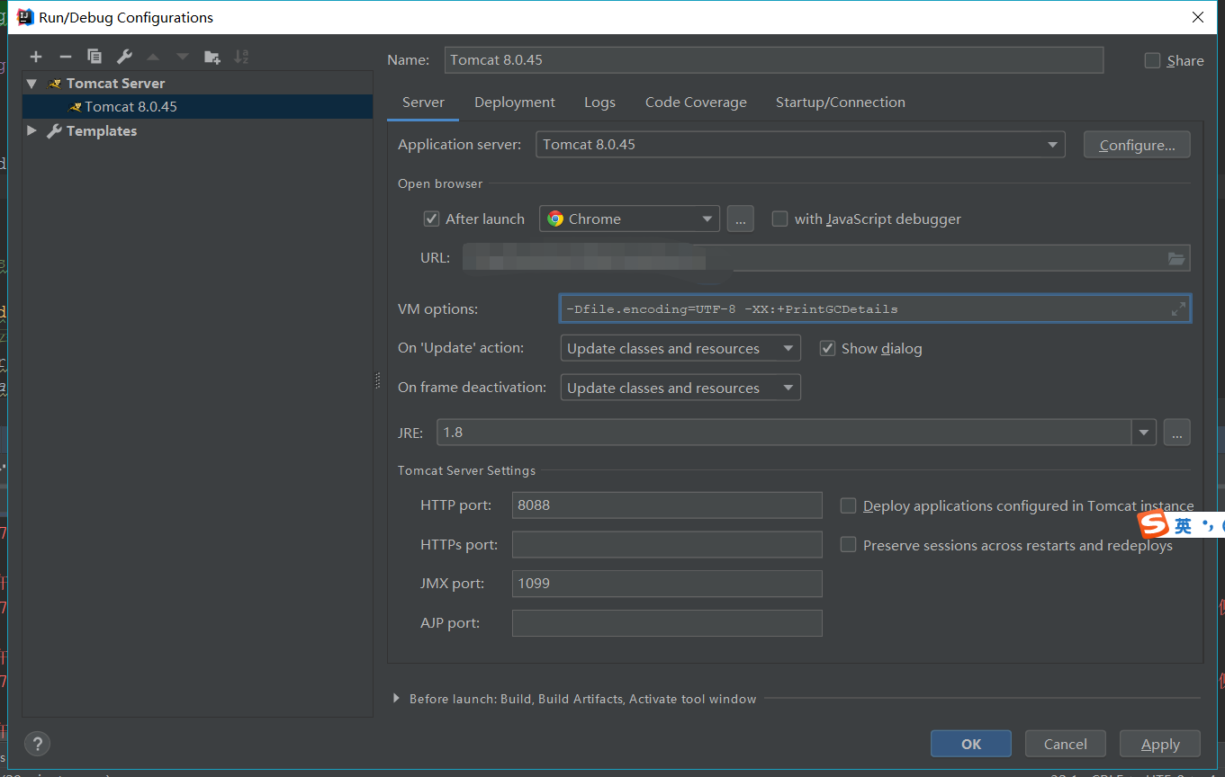Click the OK button

[x=971, y=744]
